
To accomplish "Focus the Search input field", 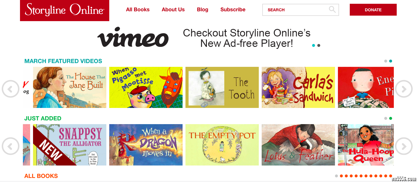I will (296, 10).
